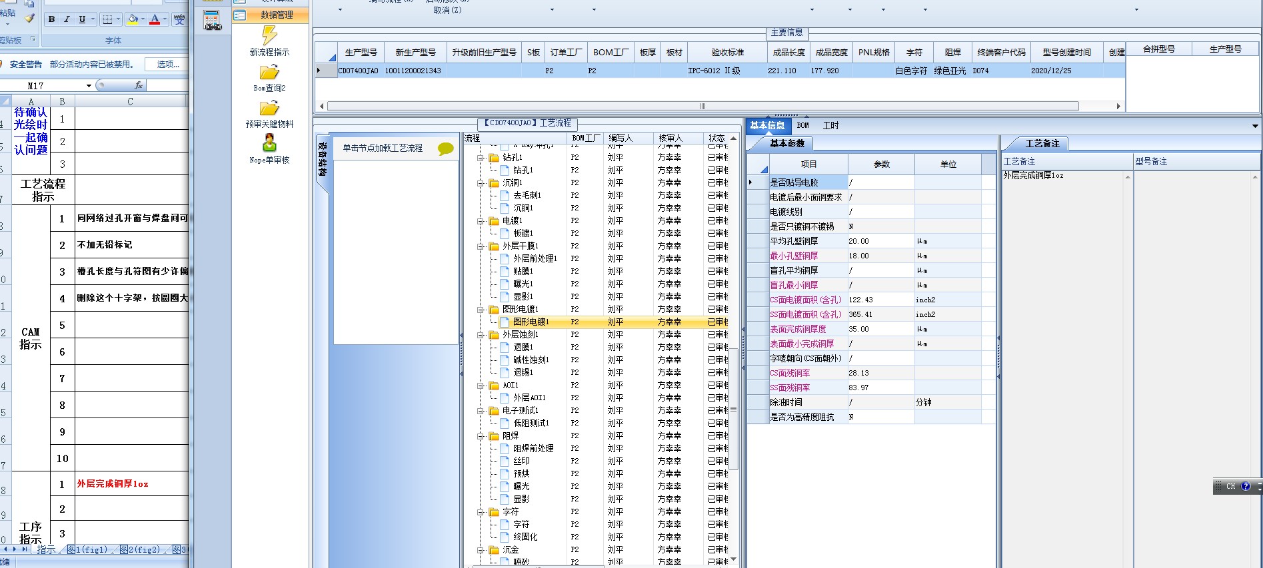
Task: Open Bom查询2 folder icon
Action: (x=269, y=73)
